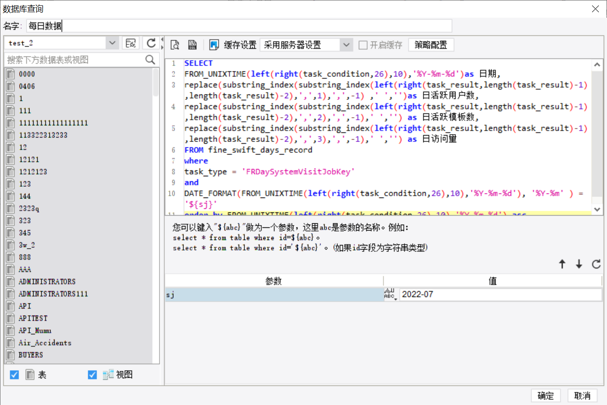Cancel with the 取消 button

pos(583,396)
